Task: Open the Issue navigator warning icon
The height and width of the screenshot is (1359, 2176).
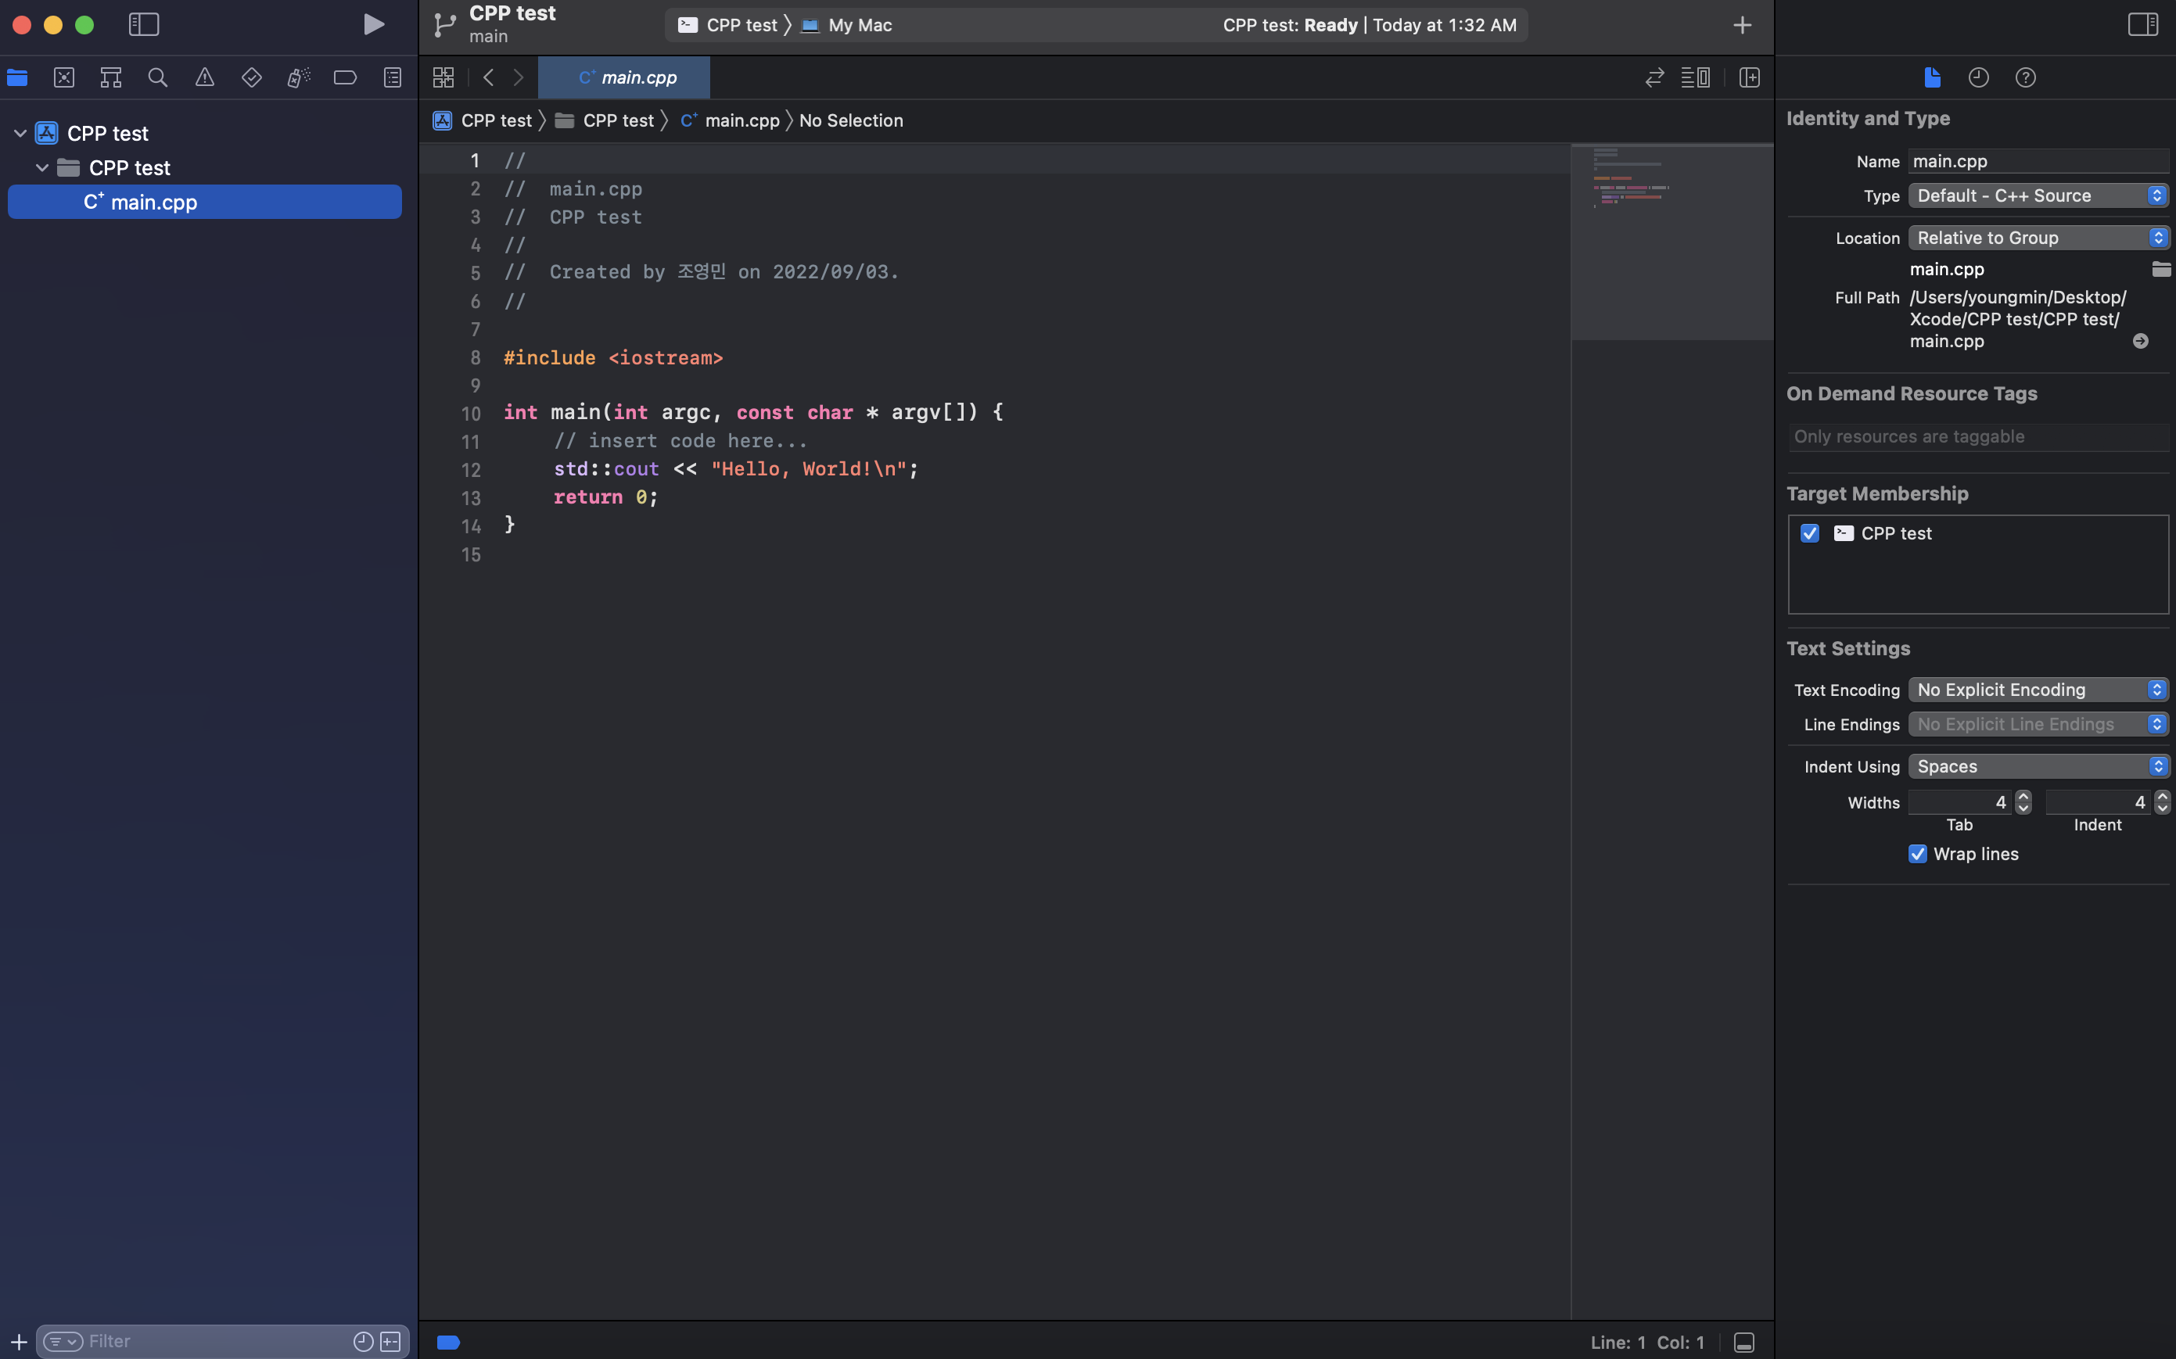Action: 205,77
